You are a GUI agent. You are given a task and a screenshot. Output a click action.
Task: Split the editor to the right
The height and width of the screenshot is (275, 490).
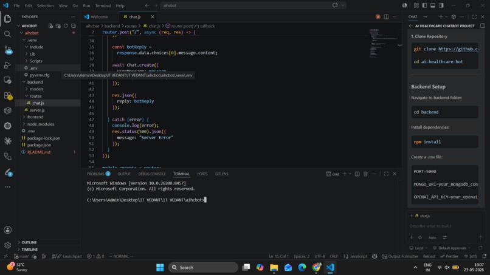coord(386,17)
